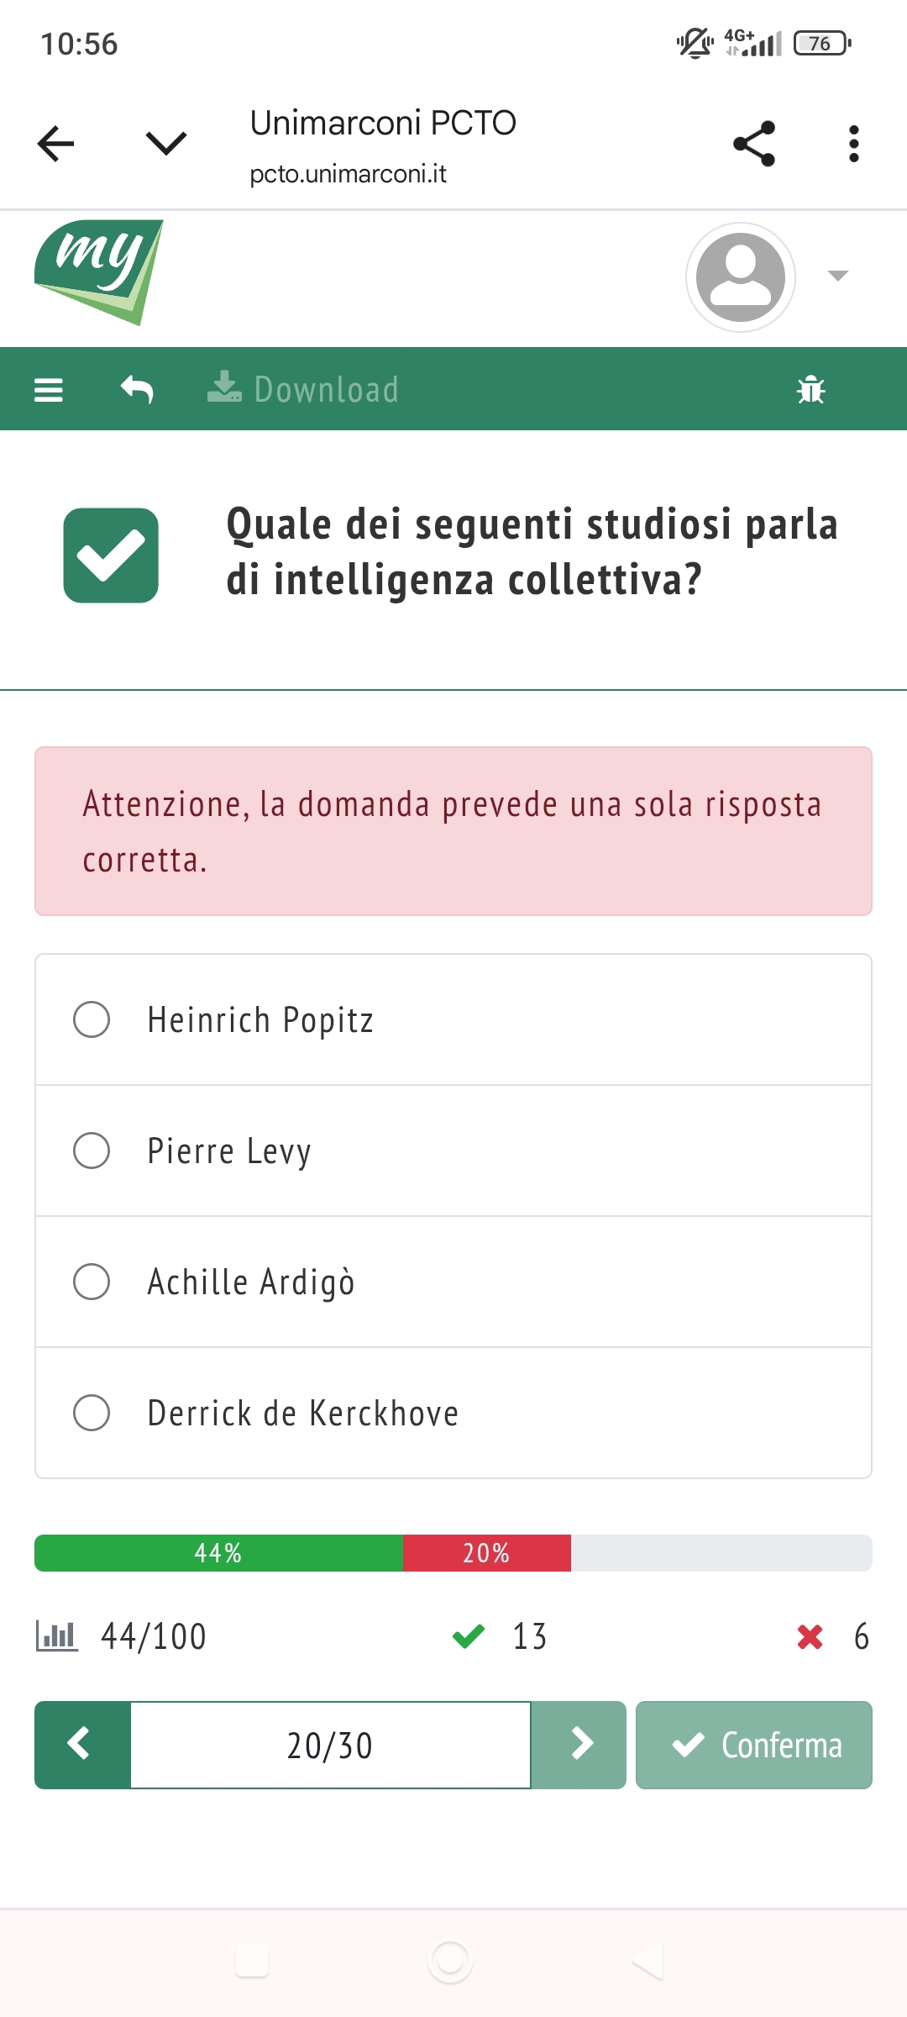The image size is (907, 2017).
Task: Choose the Achille Ardigò option
Action: 92,1282
